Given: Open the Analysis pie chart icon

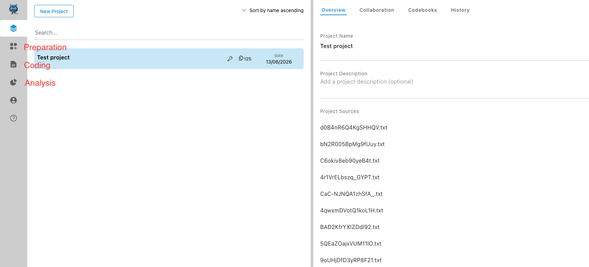Looking at the screenshot, I should click(x=13, y=82).
